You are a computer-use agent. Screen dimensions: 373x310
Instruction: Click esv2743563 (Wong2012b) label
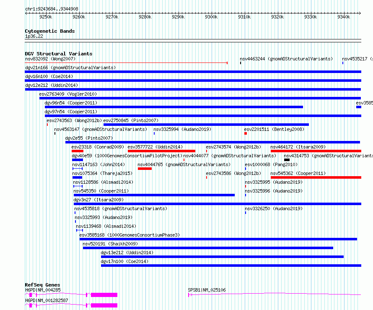coord(74,120)
